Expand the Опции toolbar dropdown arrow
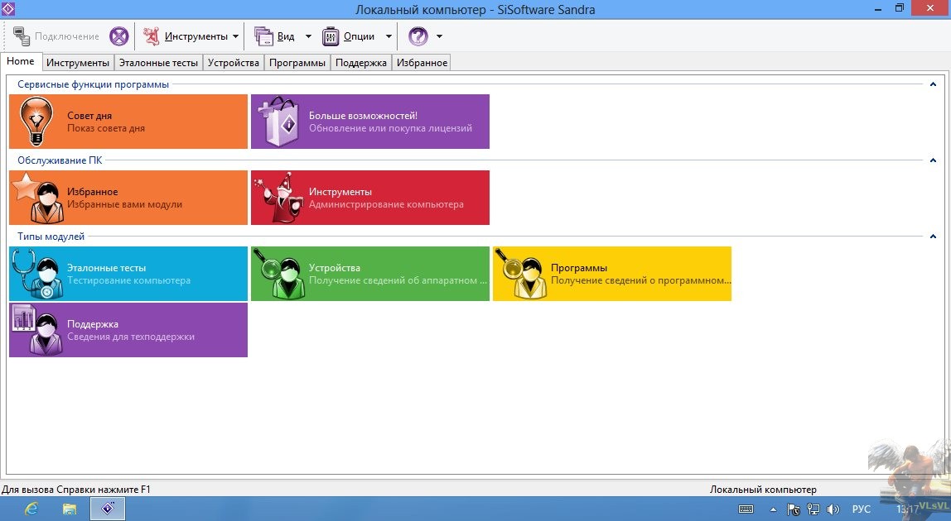Screen dimensions: 951x521 389,36
